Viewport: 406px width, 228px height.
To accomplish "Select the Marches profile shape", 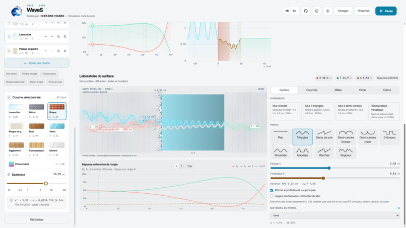I will [324, 153].
